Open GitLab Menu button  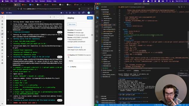coord(9,13)
